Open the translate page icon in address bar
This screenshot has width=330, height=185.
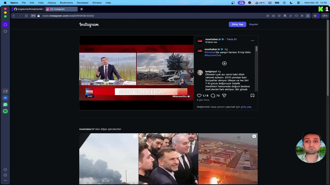pyautogui.click(x=285, y=16)
